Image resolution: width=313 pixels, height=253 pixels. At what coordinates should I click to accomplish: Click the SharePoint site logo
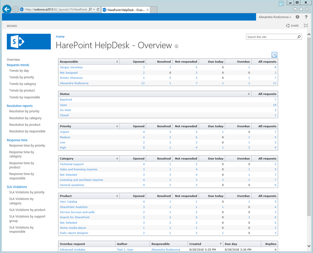pyautogui.click(x=29, y=42)
